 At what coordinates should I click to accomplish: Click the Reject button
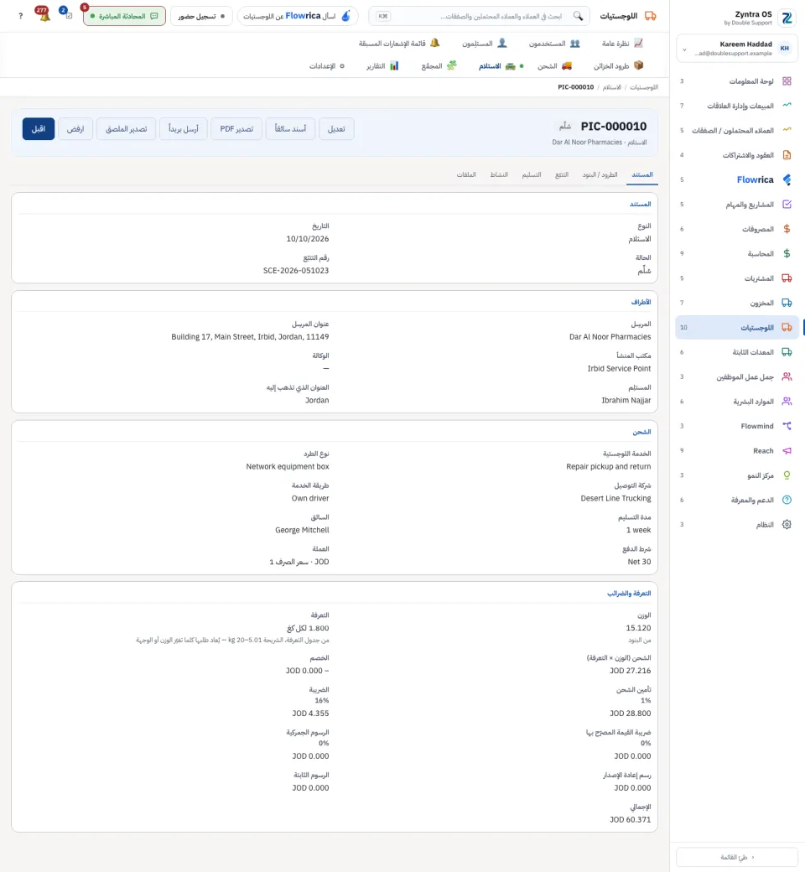tap(75, 129)
